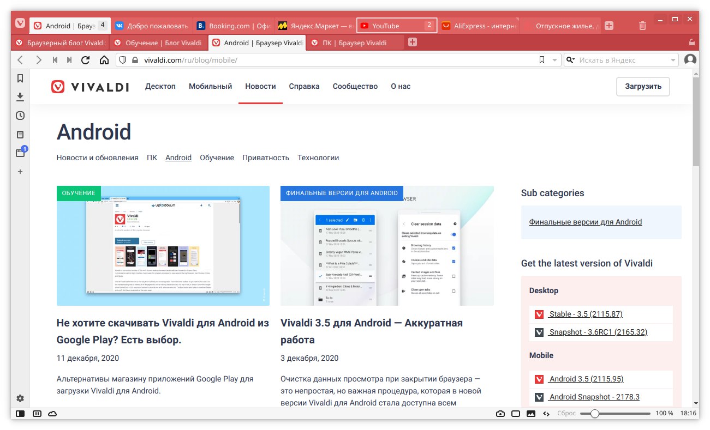The height and width of the screenshot is (430, 710).
Task: Go back to the previous page
Action: tap(21, 60)
